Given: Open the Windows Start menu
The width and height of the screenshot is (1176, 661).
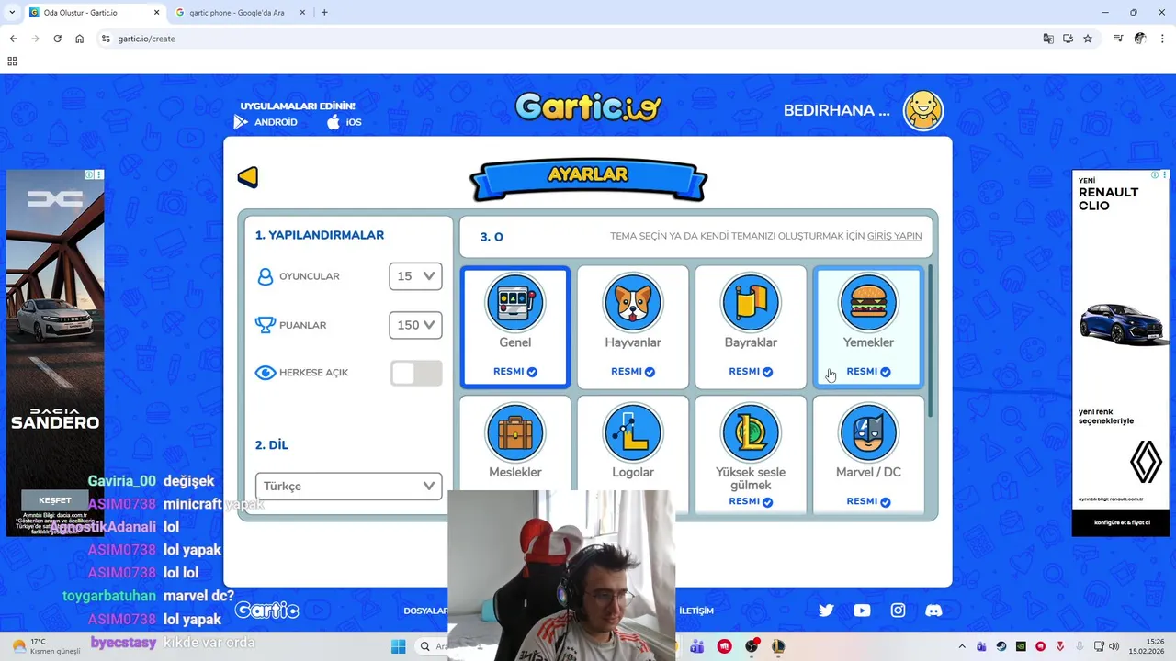Looking at the screenshot, I should (x=398, y=646).
